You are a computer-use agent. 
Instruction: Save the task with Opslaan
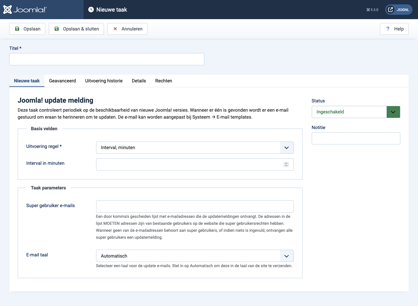[27, 29]
